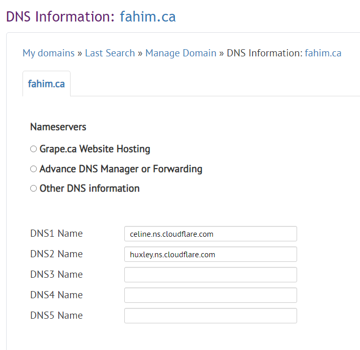Open the My domains breadcrumb link
This screenshot has height=350, width=360.
[x=49, y=53]
